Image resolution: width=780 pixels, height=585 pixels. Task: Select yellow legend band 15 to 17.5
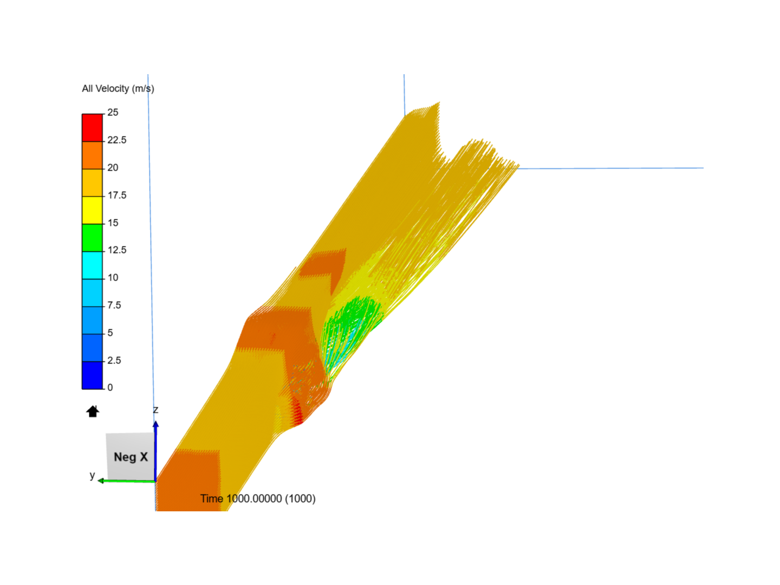coord(92,210)
